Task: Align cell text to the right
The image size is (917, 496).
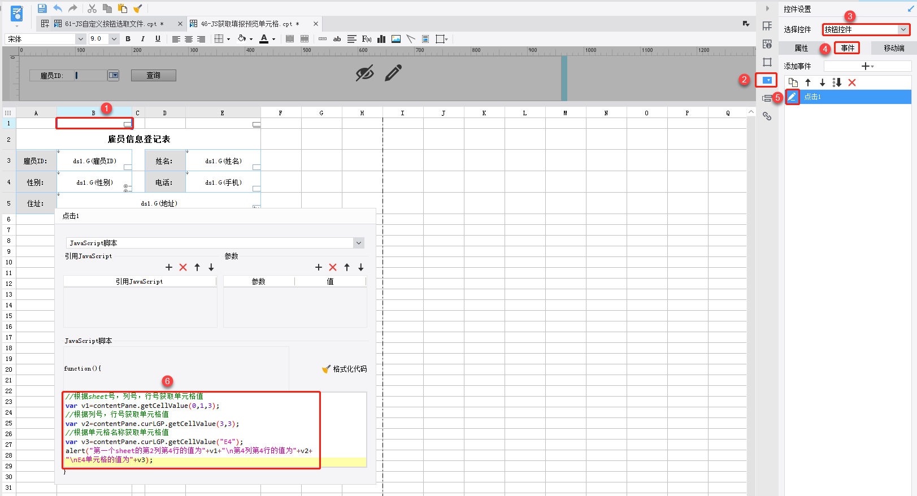Action: coord(201,39)
